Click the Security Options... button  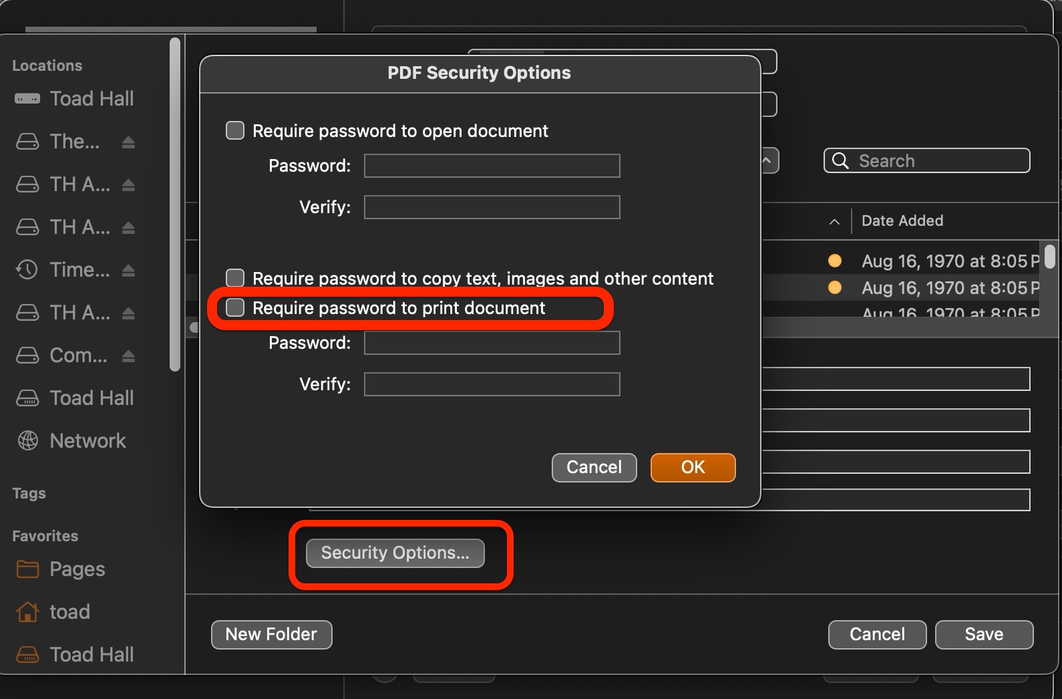pos(395,553)
